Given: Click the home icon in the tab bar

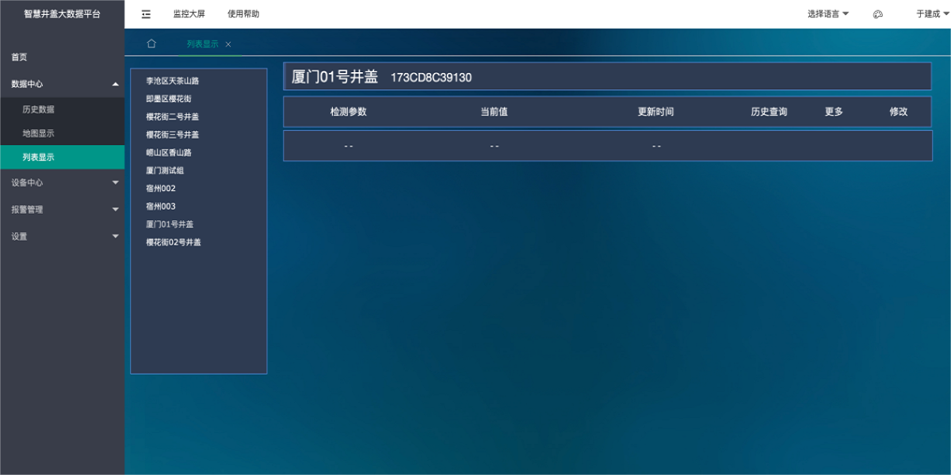Looking at the screenshot, I should [x=151, y=44].
